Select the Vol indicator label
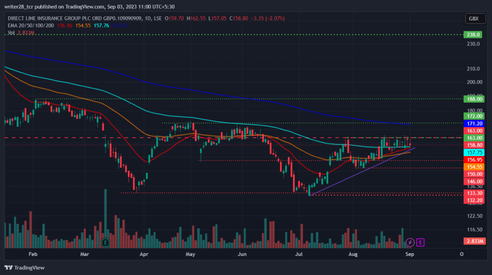 pos(11,33)
